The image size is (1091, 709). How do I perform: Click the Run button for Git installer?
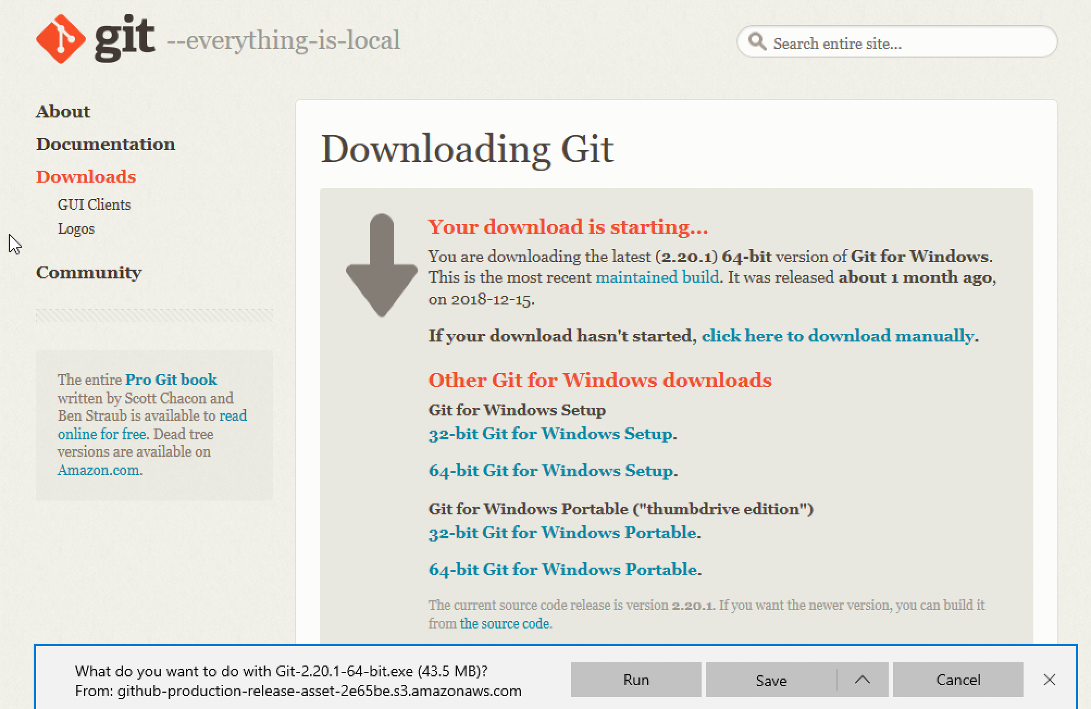point(636,679)
